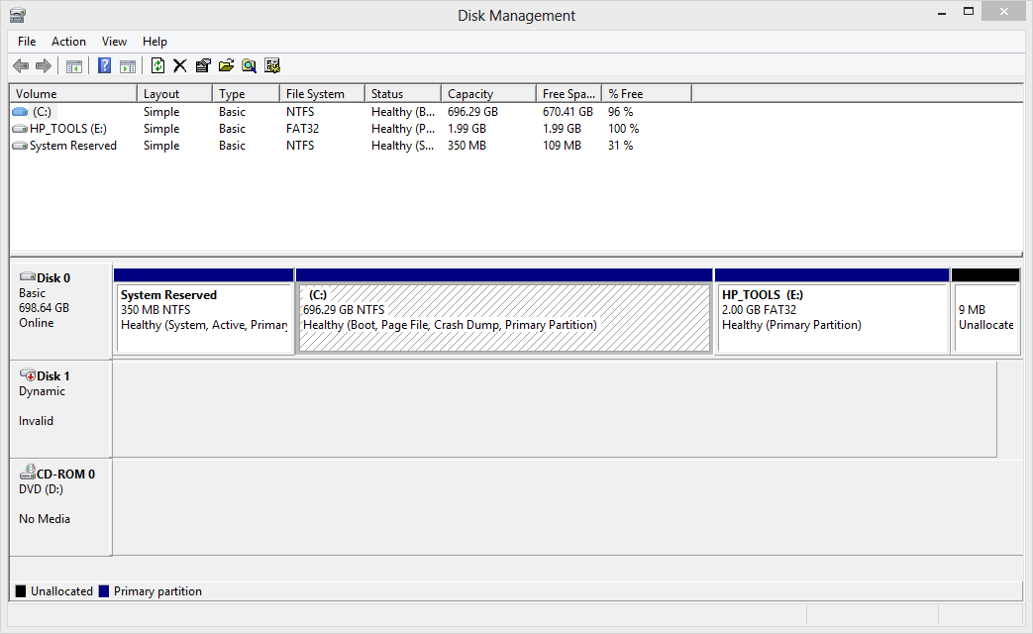Click the 31 % free cell
Image resolution: width=1033 pixels, height=634 pixels.
point(621,146)
